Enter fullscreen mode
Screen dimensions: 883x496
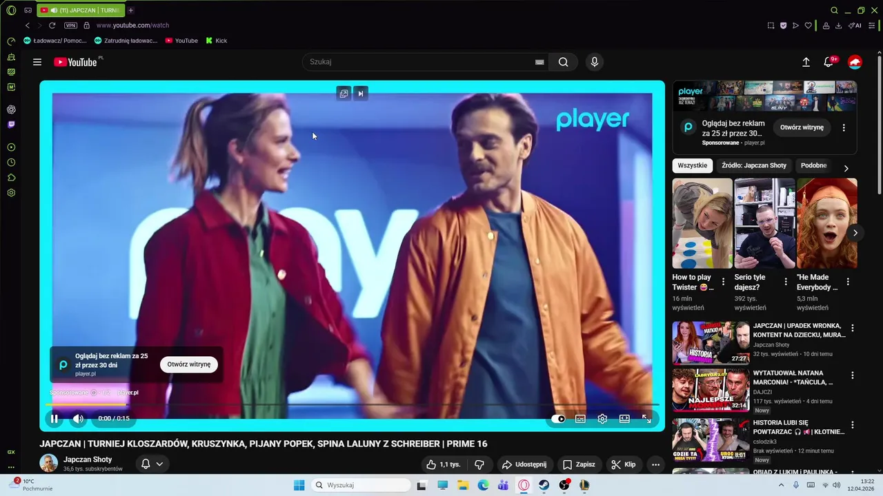[x=646, y=419]
